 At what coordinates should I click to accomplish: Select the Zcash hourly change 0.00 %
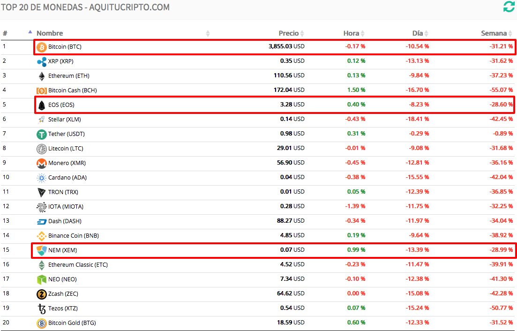click(x=356, y=293)
